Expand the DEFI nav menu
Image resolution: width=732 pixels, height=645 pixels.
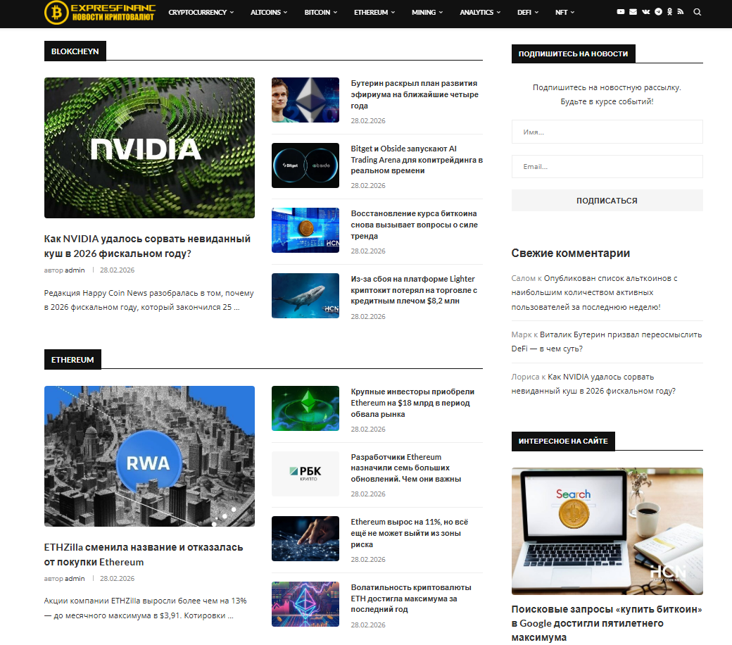527,12
